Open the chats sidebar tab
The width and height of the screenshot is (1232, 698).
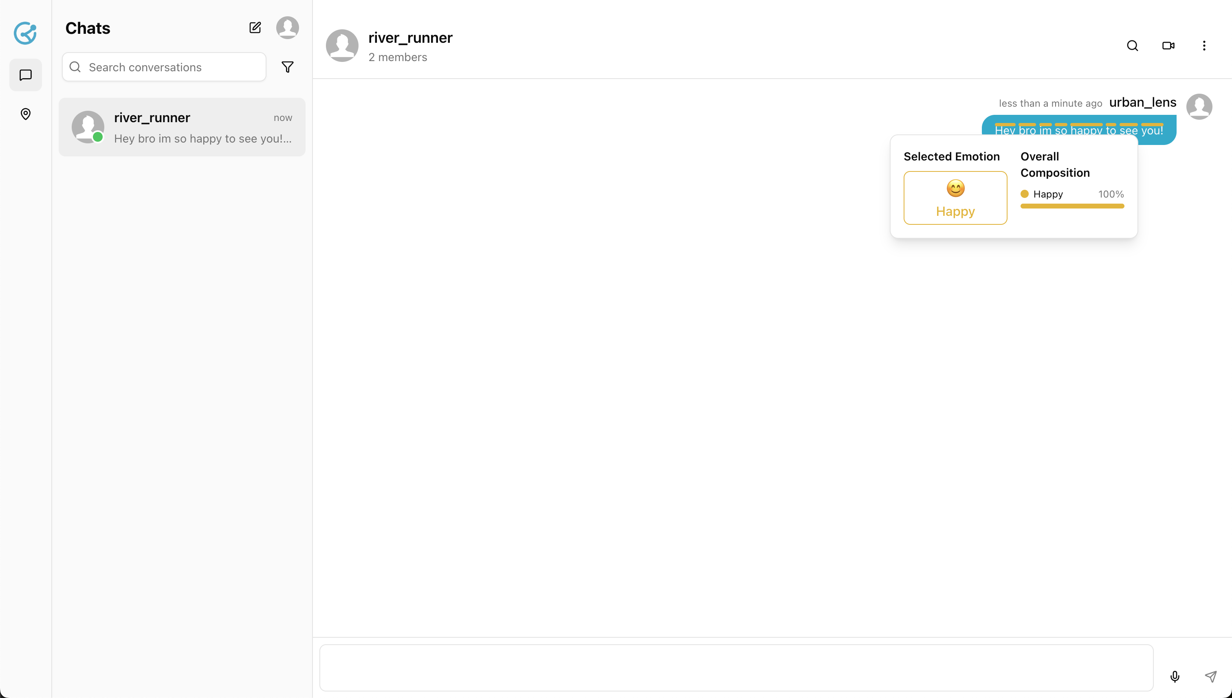pos(25,75)
